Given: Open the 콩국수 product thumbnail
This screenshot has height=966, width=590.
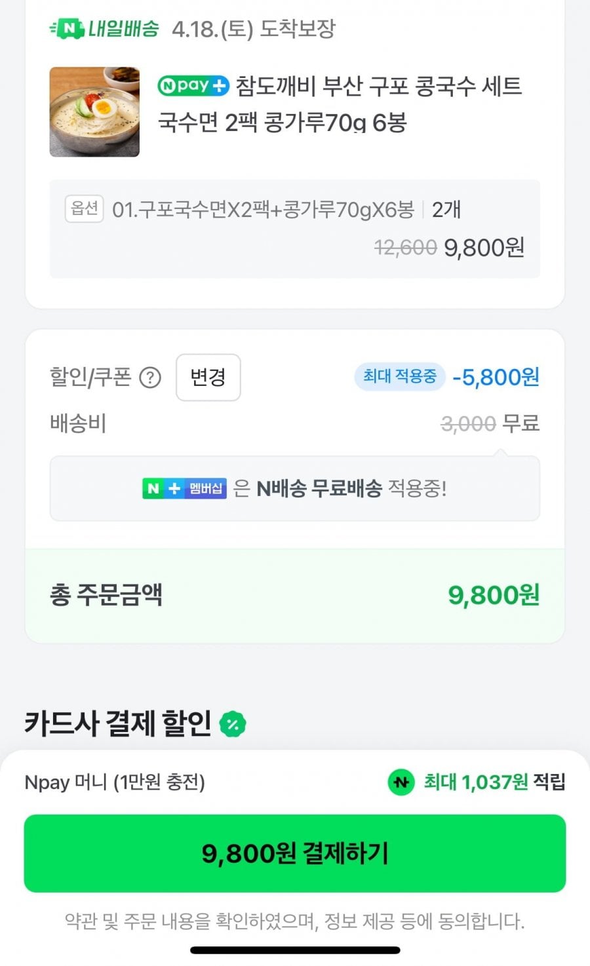Looking at the screenshot, I should click(x=94, y=111).
